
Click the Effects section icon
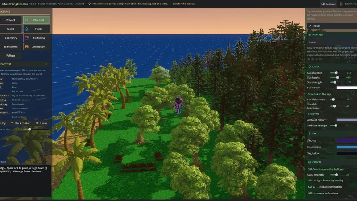[310, 162]
